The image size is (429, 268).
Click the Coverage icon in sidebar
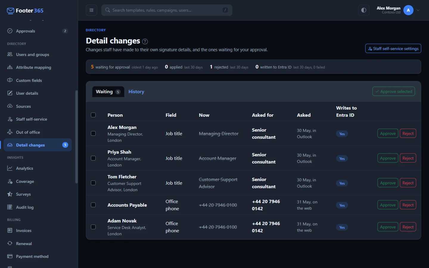pos(10,181)
